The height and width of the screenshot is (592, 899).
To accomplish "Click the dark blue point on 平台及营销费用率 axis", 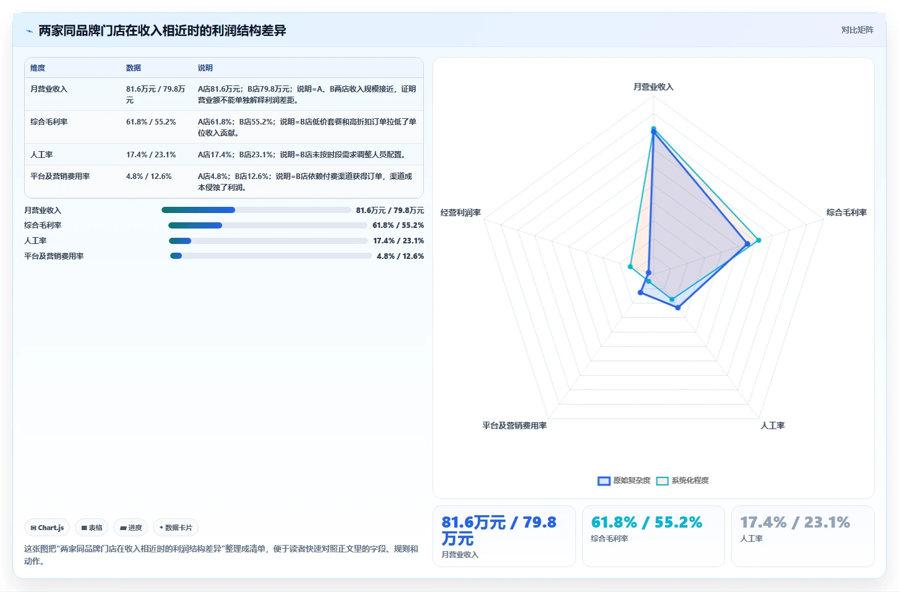I will (x=640, y=292).
